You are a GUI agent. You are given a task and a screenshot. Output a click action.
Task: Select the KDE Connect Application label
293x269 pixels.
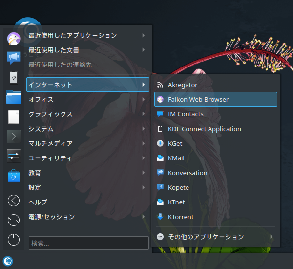tap(205, 129)
